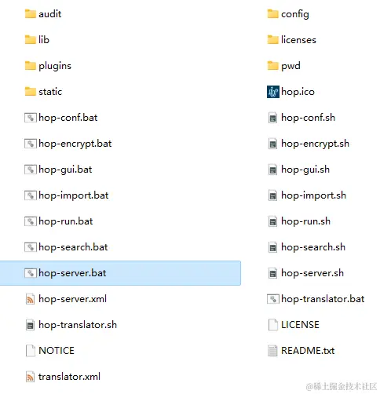Select the file name "README.txt"
The image size is (380, 394).
pos(308,351)
